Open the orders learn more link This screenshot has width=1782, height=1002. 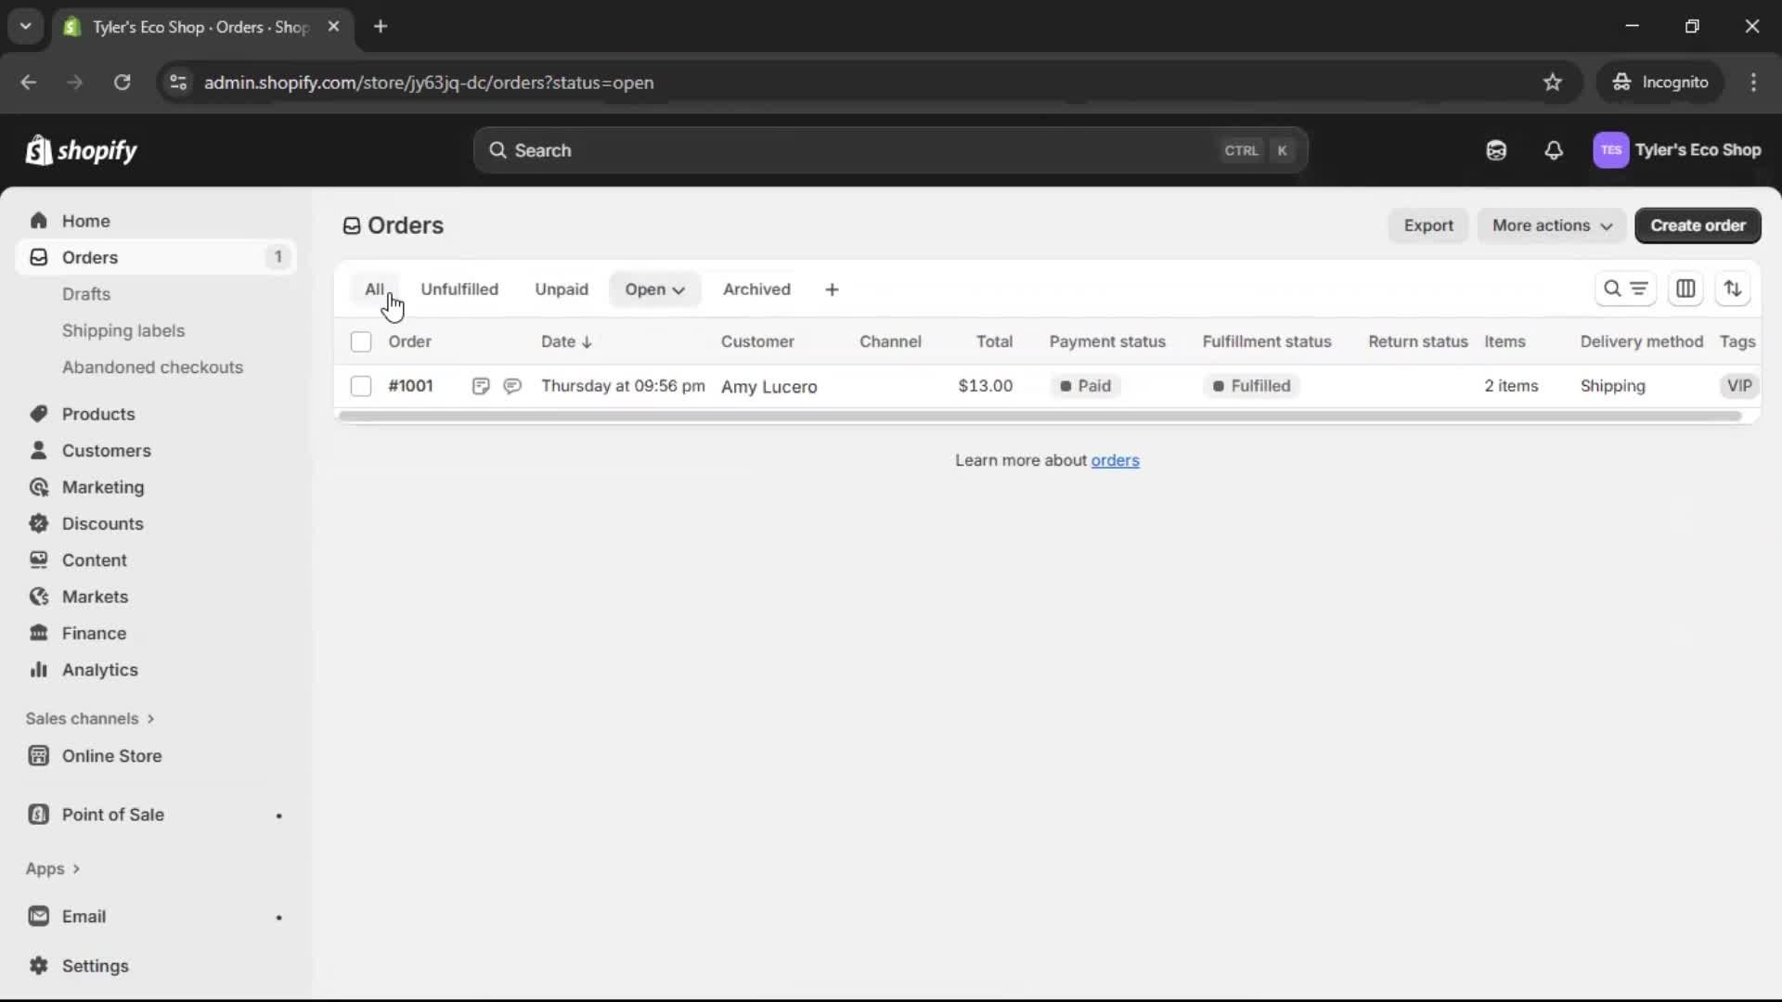(x=1116, y=460)
